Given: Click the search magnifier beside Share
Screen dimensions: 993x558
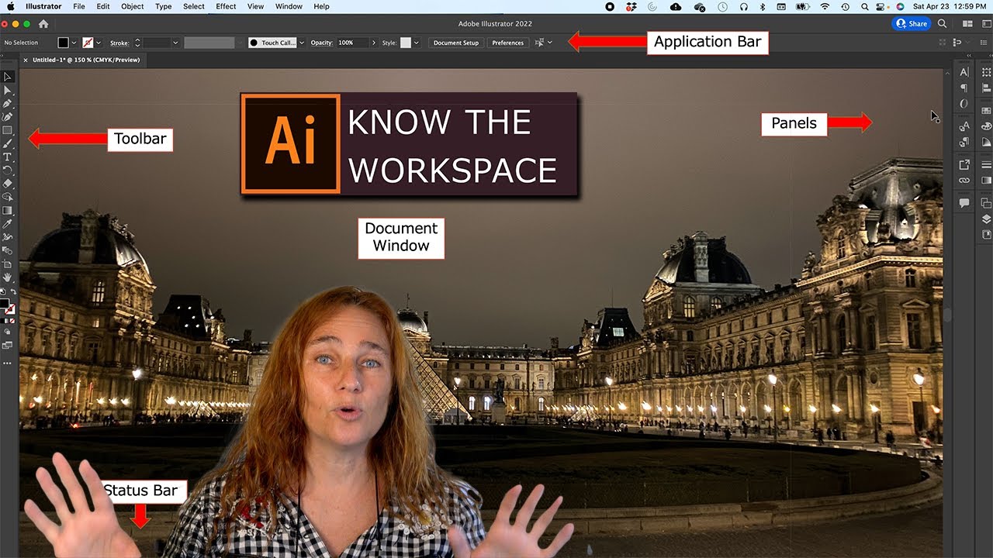Looking at the screenshot, I should (x=942, y=24).
